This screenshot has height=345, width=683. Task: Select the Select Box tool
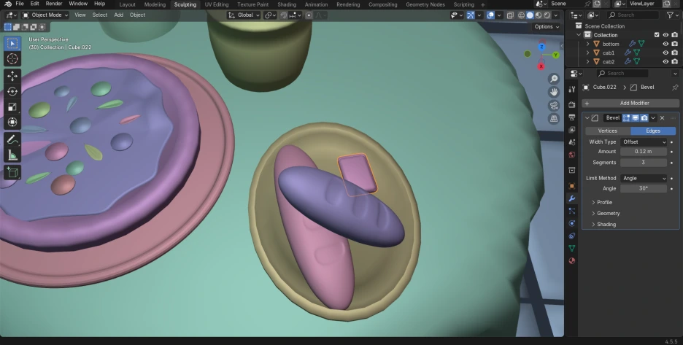point(12,44)
